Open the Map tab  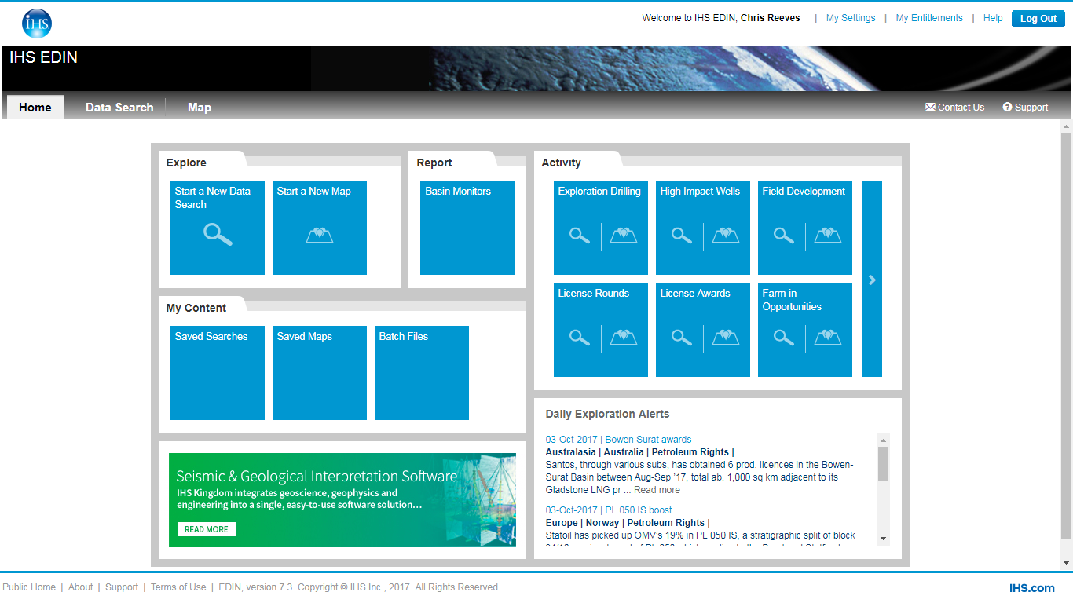200,108
